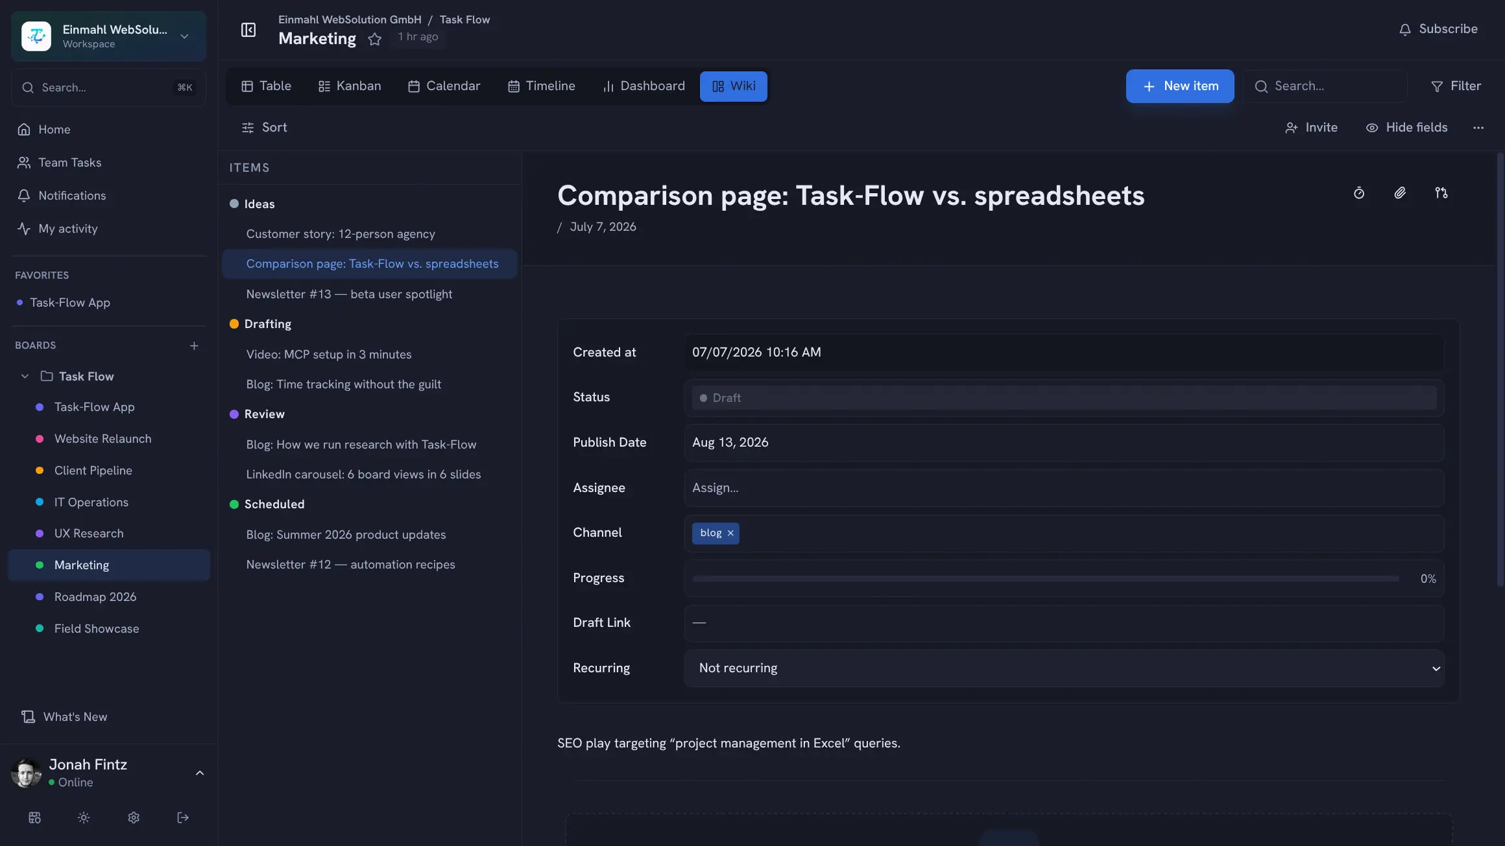1505x846 pixels.
Task: Open the timer stopwatch icon
Action: tap(1359, 193)
